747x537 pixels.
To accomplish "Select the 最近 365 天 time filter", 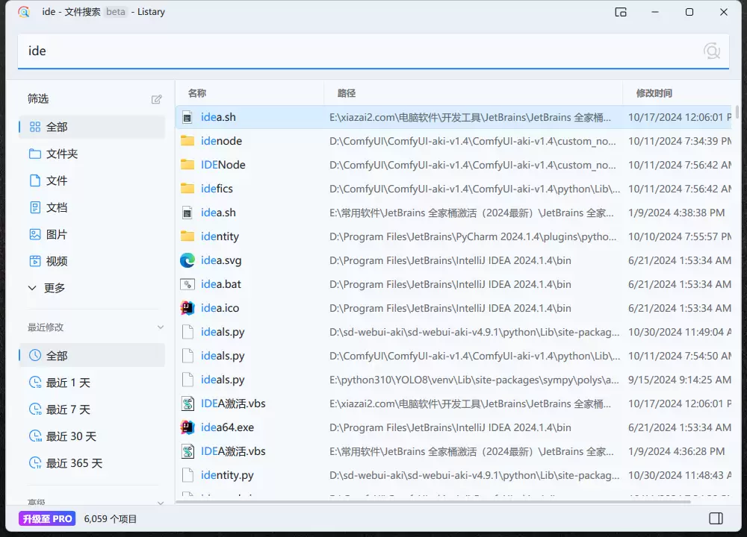I will (x=92, y=463).
